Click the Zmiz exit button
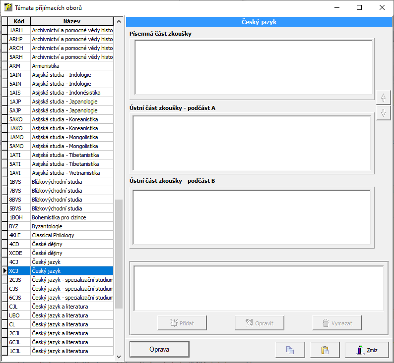The width and height of the screenshot is (394, 363). point(367,350)
